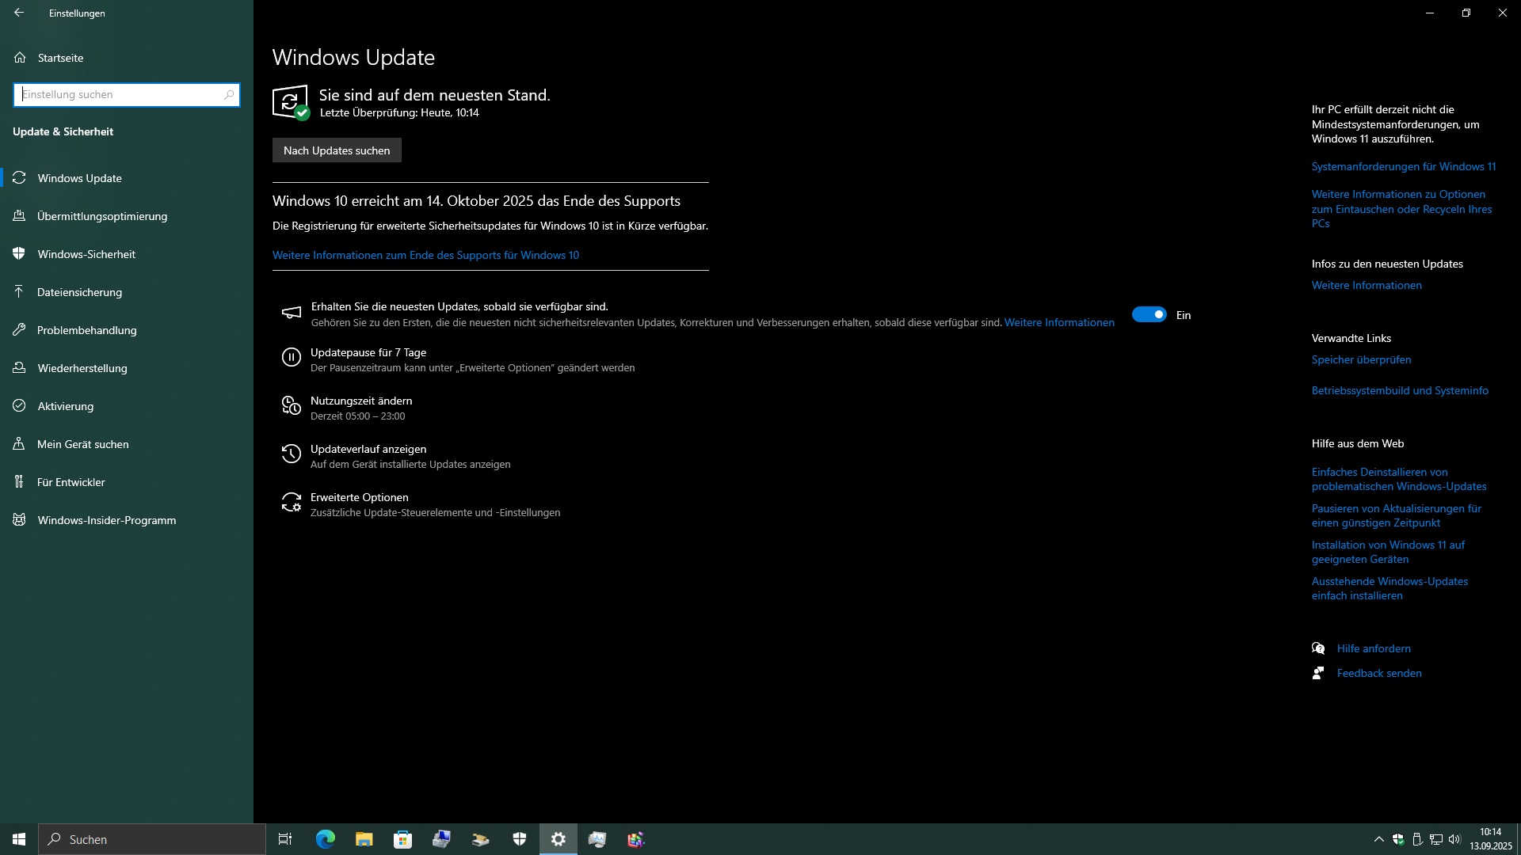This screenshot has width=1521, height=855.
Task: Click the Nutzungszeit ändern clock icon
Action: click(291, 406)
